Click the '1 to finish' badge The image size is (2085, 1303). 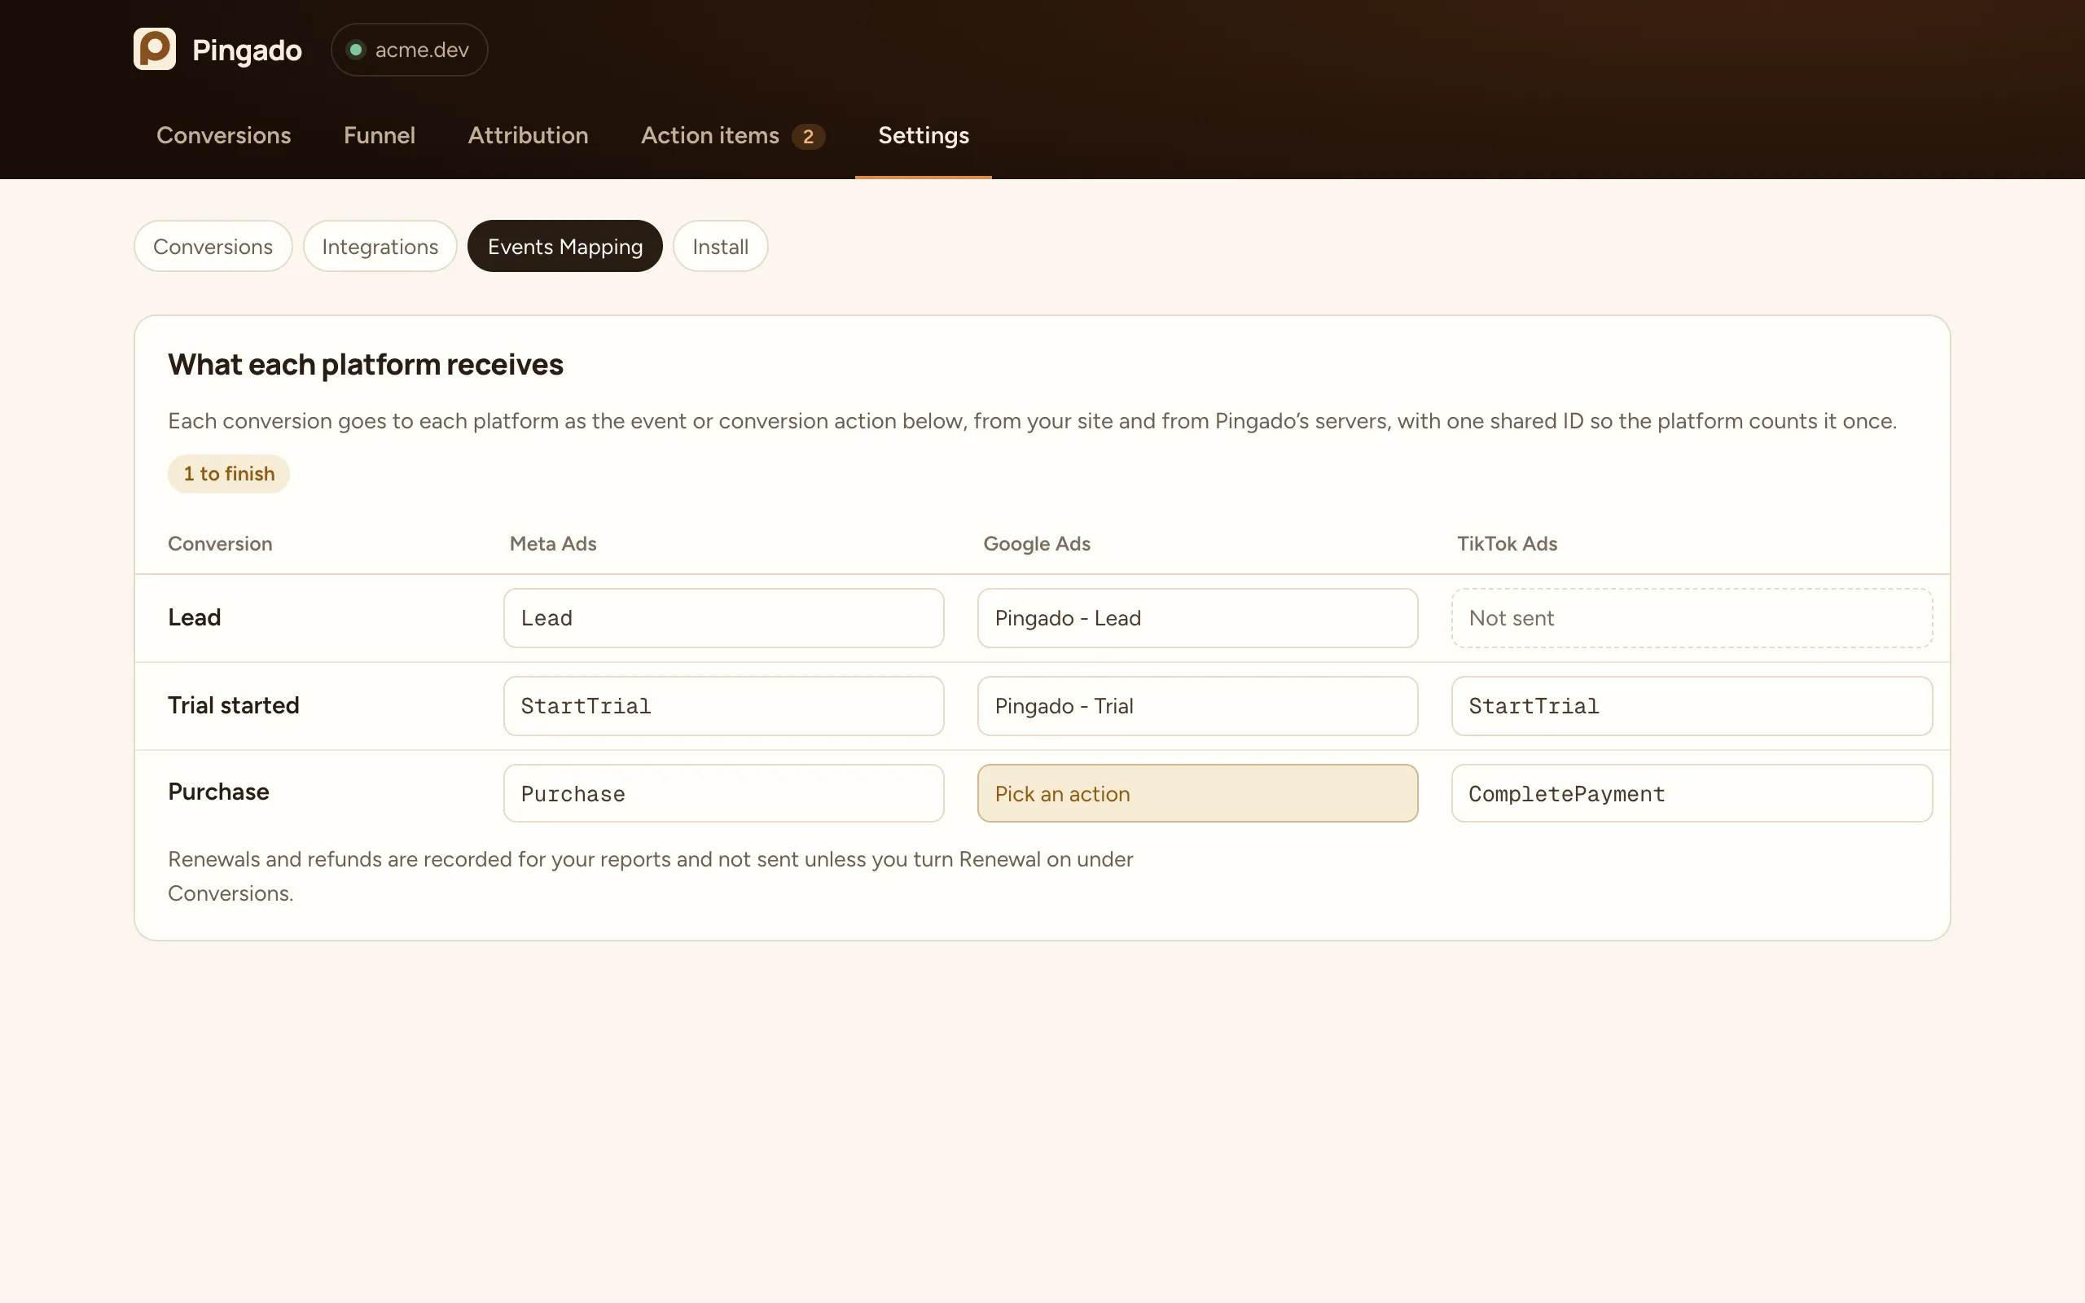coord(229,474)
